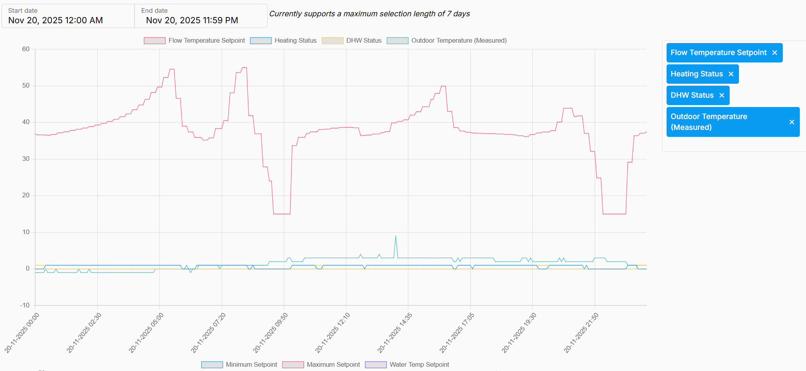Image resolution: width=806 pixels, height=371 pixels.
Task: Hide Outdoor Temperature (Measured) legend label
Action: [459, 41]
